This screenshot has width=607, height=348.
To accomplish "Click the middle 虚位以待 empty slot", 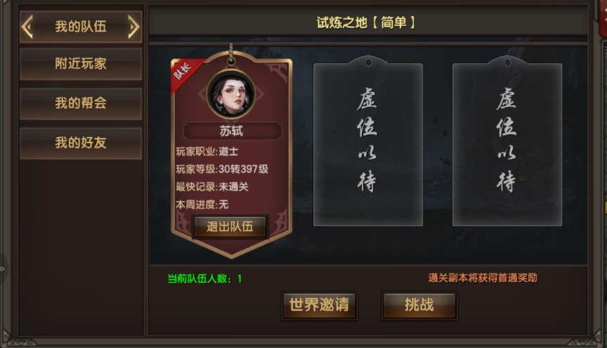I will (x=367, y=142).
